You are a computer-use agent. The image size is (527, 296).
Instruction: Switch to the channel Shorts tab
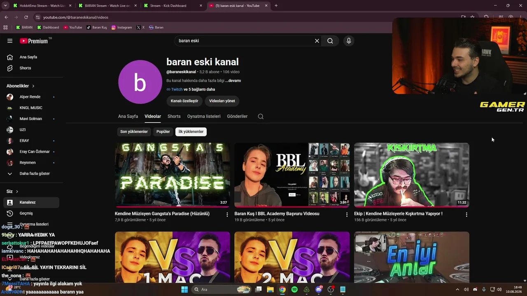tap(174, 116)
